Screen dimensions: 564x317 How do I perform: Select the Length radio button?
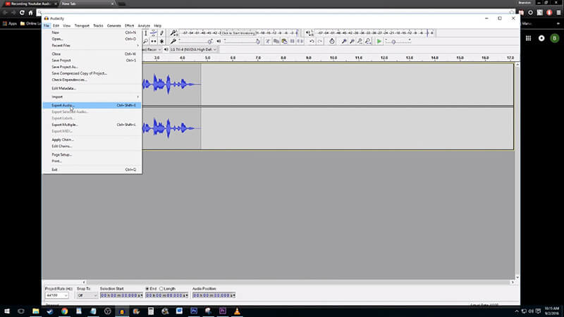[161, 289]
